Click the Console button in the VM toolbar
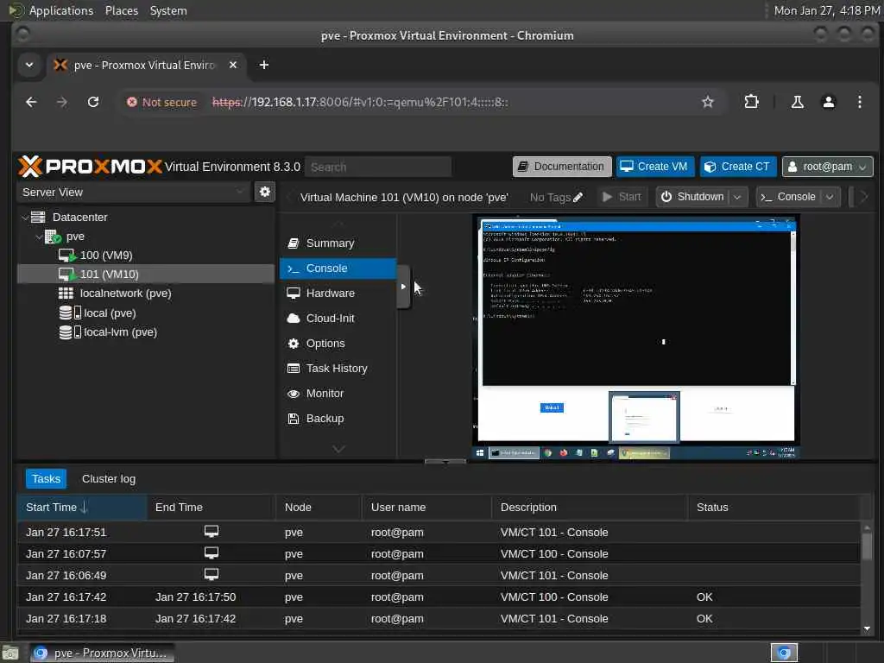 tap(789, 197)
